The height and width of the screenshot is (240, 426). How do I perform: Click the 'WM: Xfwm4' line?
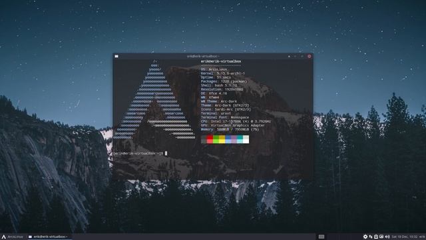click(x=210, y=97)
